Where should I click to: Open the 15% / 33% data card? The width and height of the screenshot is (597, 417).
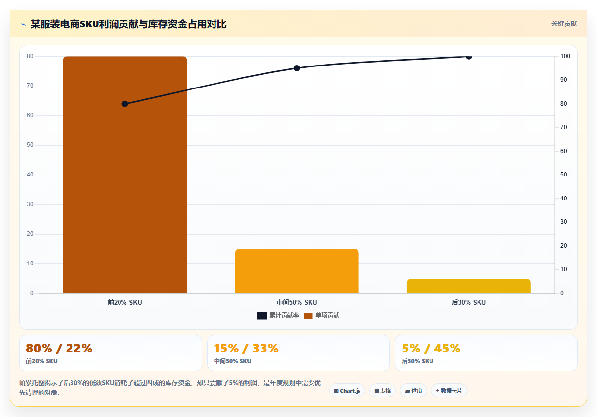point(298,353)
